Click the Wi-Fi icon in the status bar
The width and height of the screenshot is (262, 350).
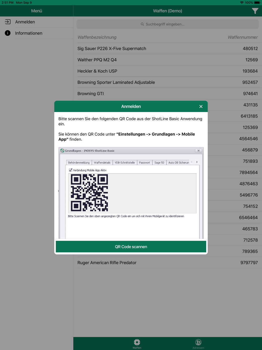coord(242,3)
